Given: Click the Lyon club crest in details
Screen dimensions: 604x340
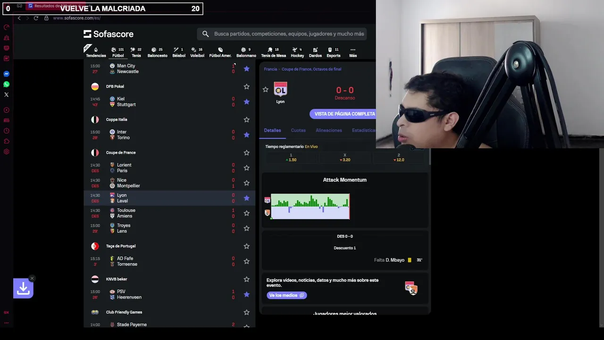Looking at the screenshot, I should click(x=280, y=89).
